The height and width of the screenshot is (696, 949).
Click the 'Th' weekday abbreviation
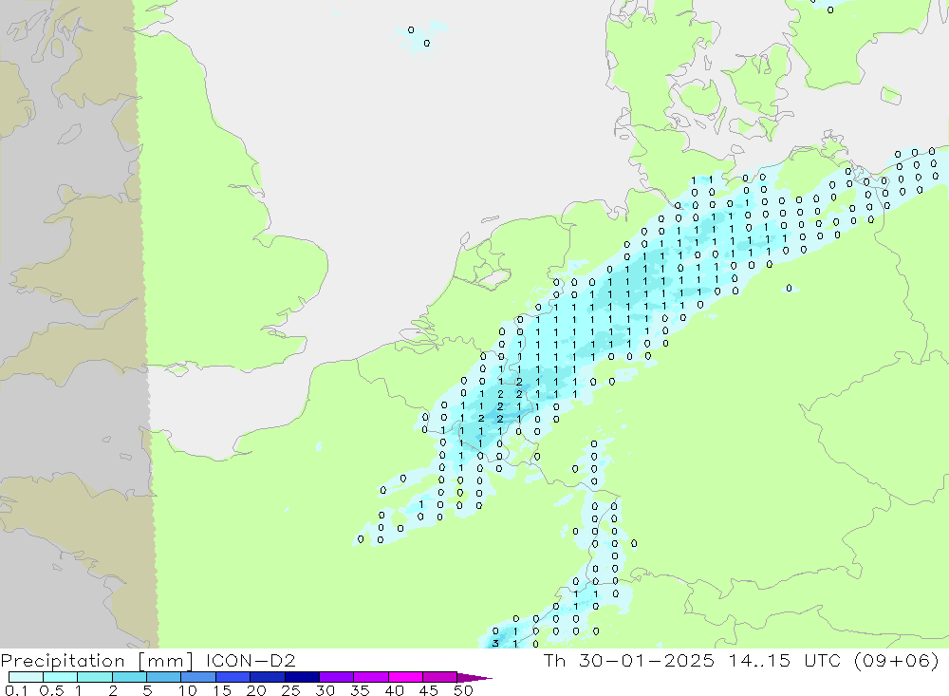tap(554, 660)
